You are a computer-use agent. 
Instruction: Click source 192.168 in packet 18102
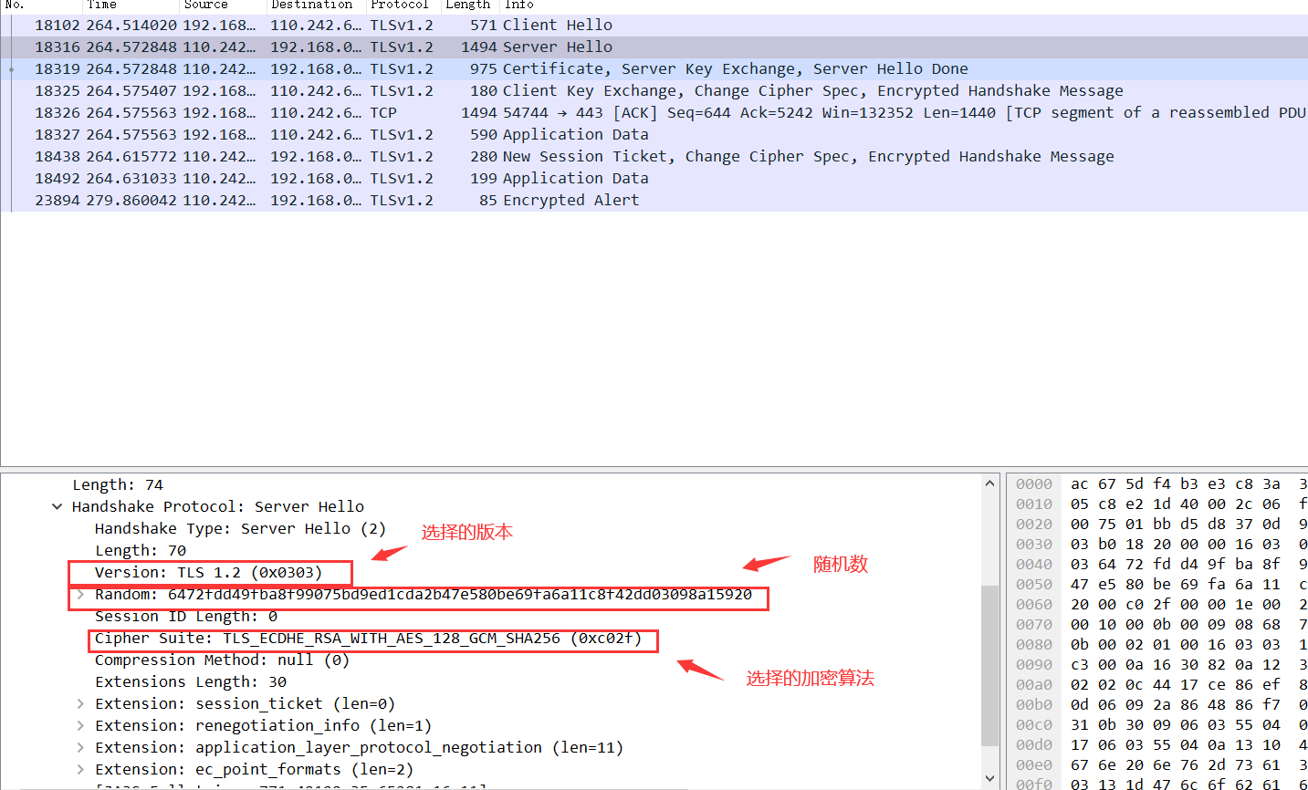click(219, 26)
